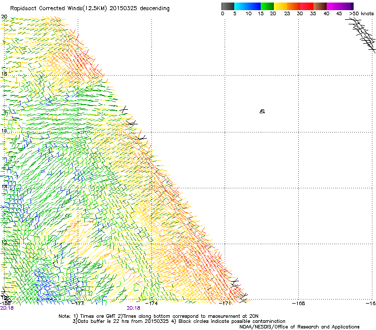Image resolution: width=376 pixels, height=330 pixels.
Task: Click the "20150325 descending" text in the title
Action: coord(140,9)
